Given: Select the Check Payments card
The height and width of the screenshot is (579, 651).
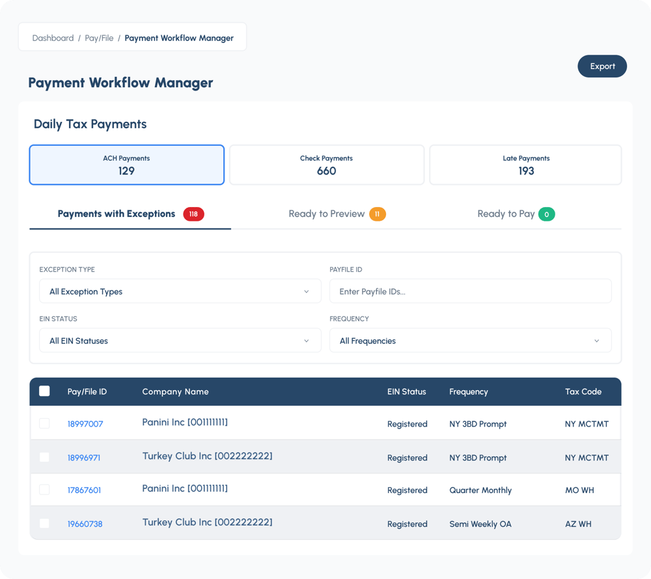Looking at the screenshot, I should tap(326, 164).
